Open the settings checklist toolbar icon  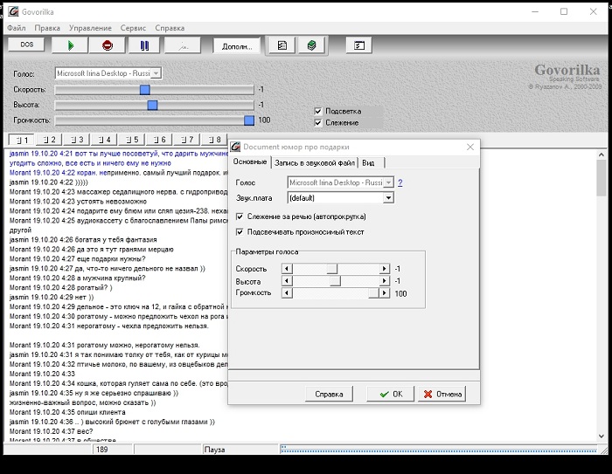(358, 45)
